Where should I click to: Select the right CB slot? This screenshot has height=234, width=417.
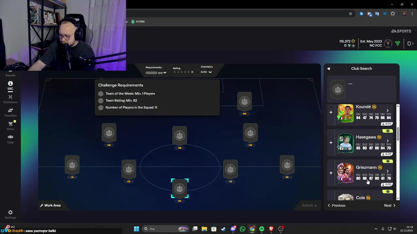tap(230, 169)
